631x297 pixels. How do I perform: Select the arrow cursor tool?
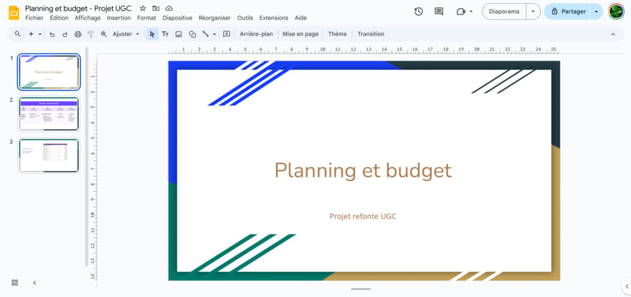click(x=152, y=34)
